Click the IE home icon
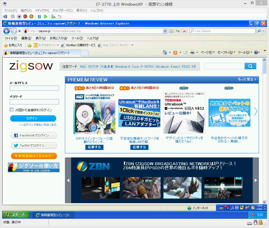This screenshot has width=269, height=228. 165,52
